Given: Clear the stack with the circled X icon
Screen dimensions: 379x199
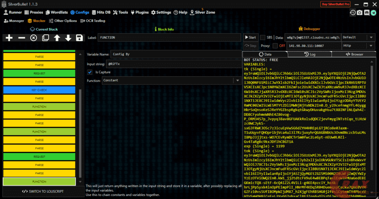Looking at the screenshot, I should (34, 38).
